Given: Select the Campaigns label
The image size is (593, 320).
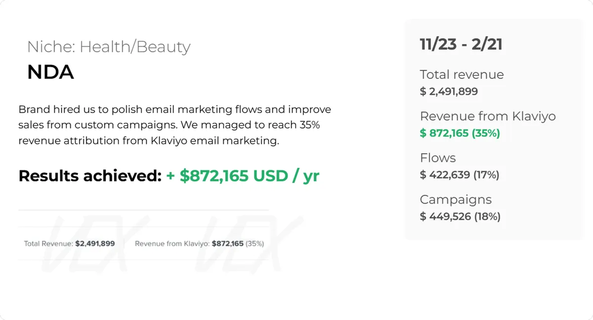Looking at the screenshot, I should pos(456,199).
